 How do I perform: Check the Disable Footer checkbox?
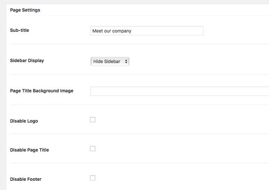click(93, 178)
